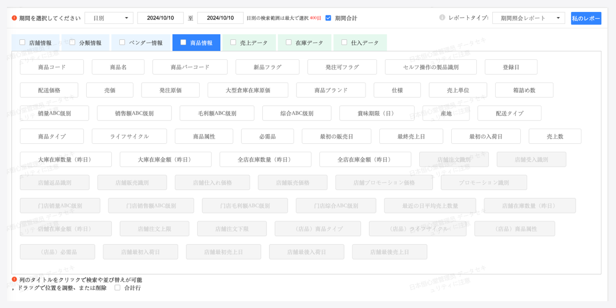This screenshot has width=616, height=308.
Task: Enable the 合計行 checkbox
Action: pos(117,288)
